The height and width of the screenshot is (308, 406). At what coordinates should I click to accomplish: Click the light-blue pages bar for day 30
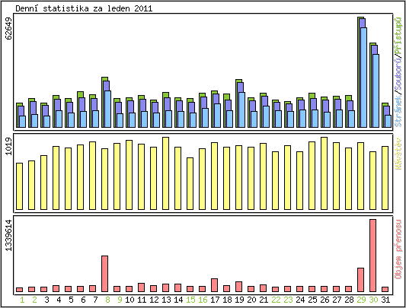coord(376,90)
